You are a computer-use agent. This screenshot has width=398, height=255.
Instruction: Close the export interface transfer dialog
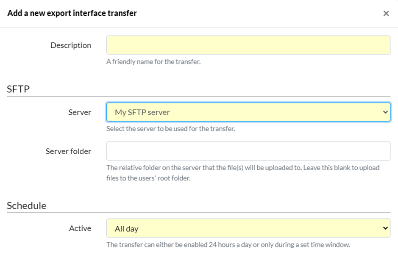coord(386,14)
